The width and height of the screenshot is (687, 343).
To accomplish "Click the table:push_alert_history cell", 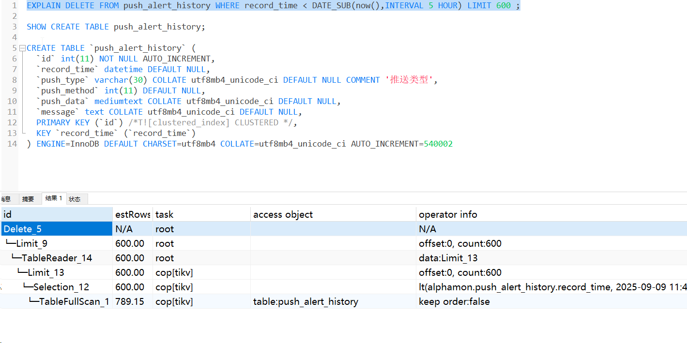I will coord(305,301).
